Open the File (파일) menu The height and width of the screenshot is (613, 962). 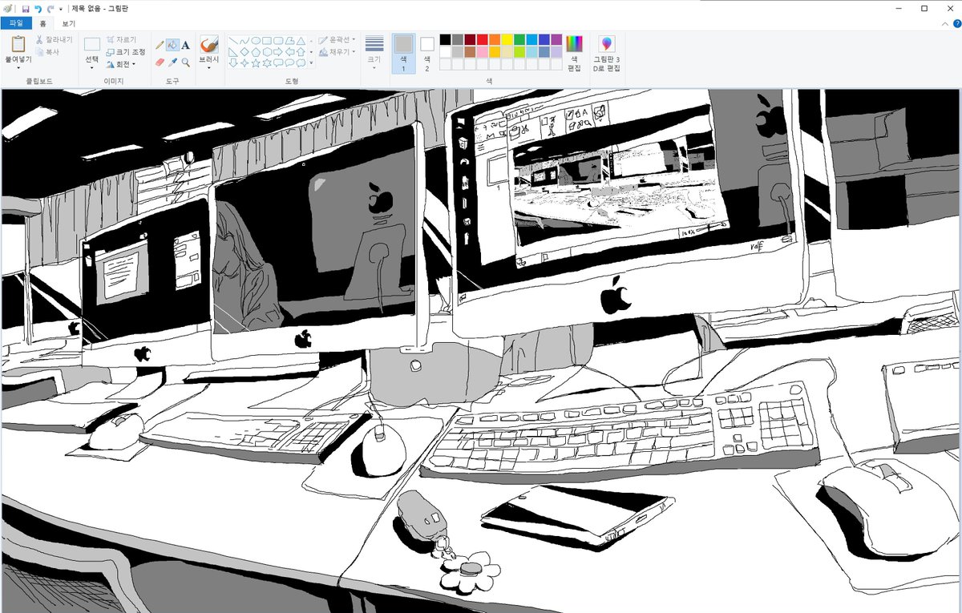click(16, 23)
